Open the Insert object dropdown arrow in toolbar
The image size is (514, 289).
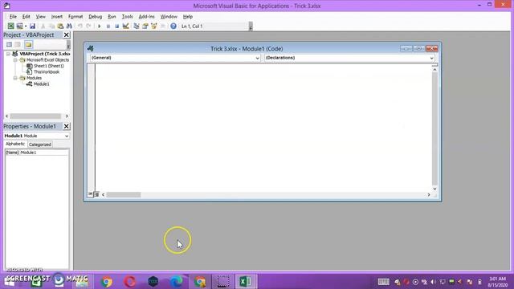(x=26, y=26)
